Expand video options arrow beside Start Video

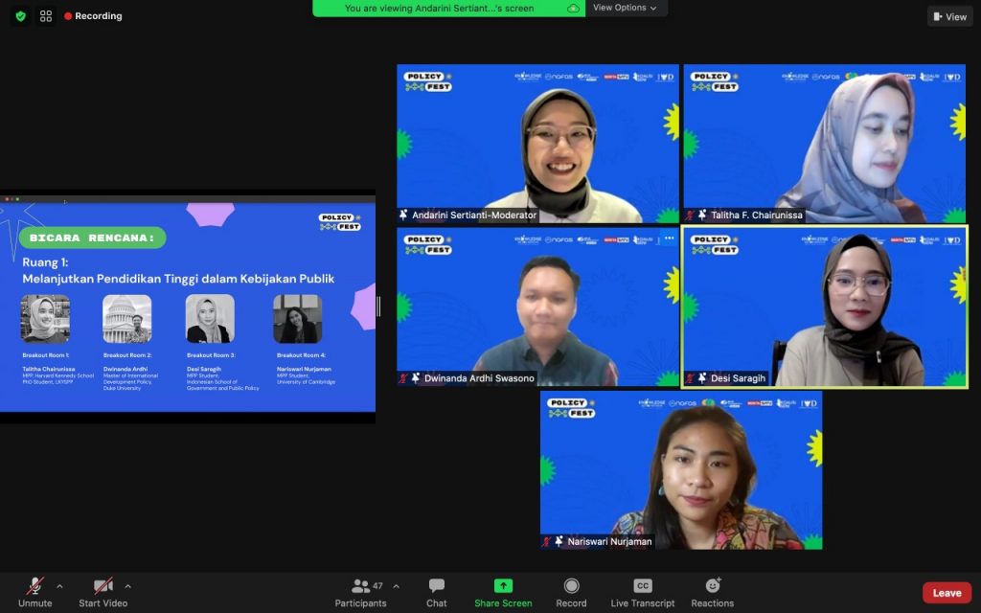point(127,586)
